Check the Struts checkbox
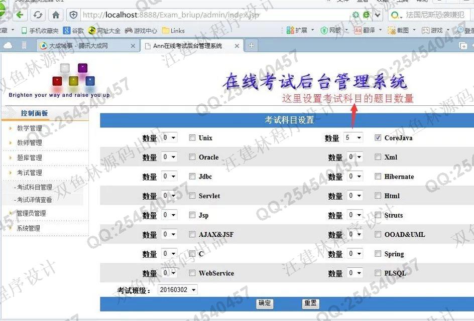This screenshot has width=474, height=321. point(378,215)
